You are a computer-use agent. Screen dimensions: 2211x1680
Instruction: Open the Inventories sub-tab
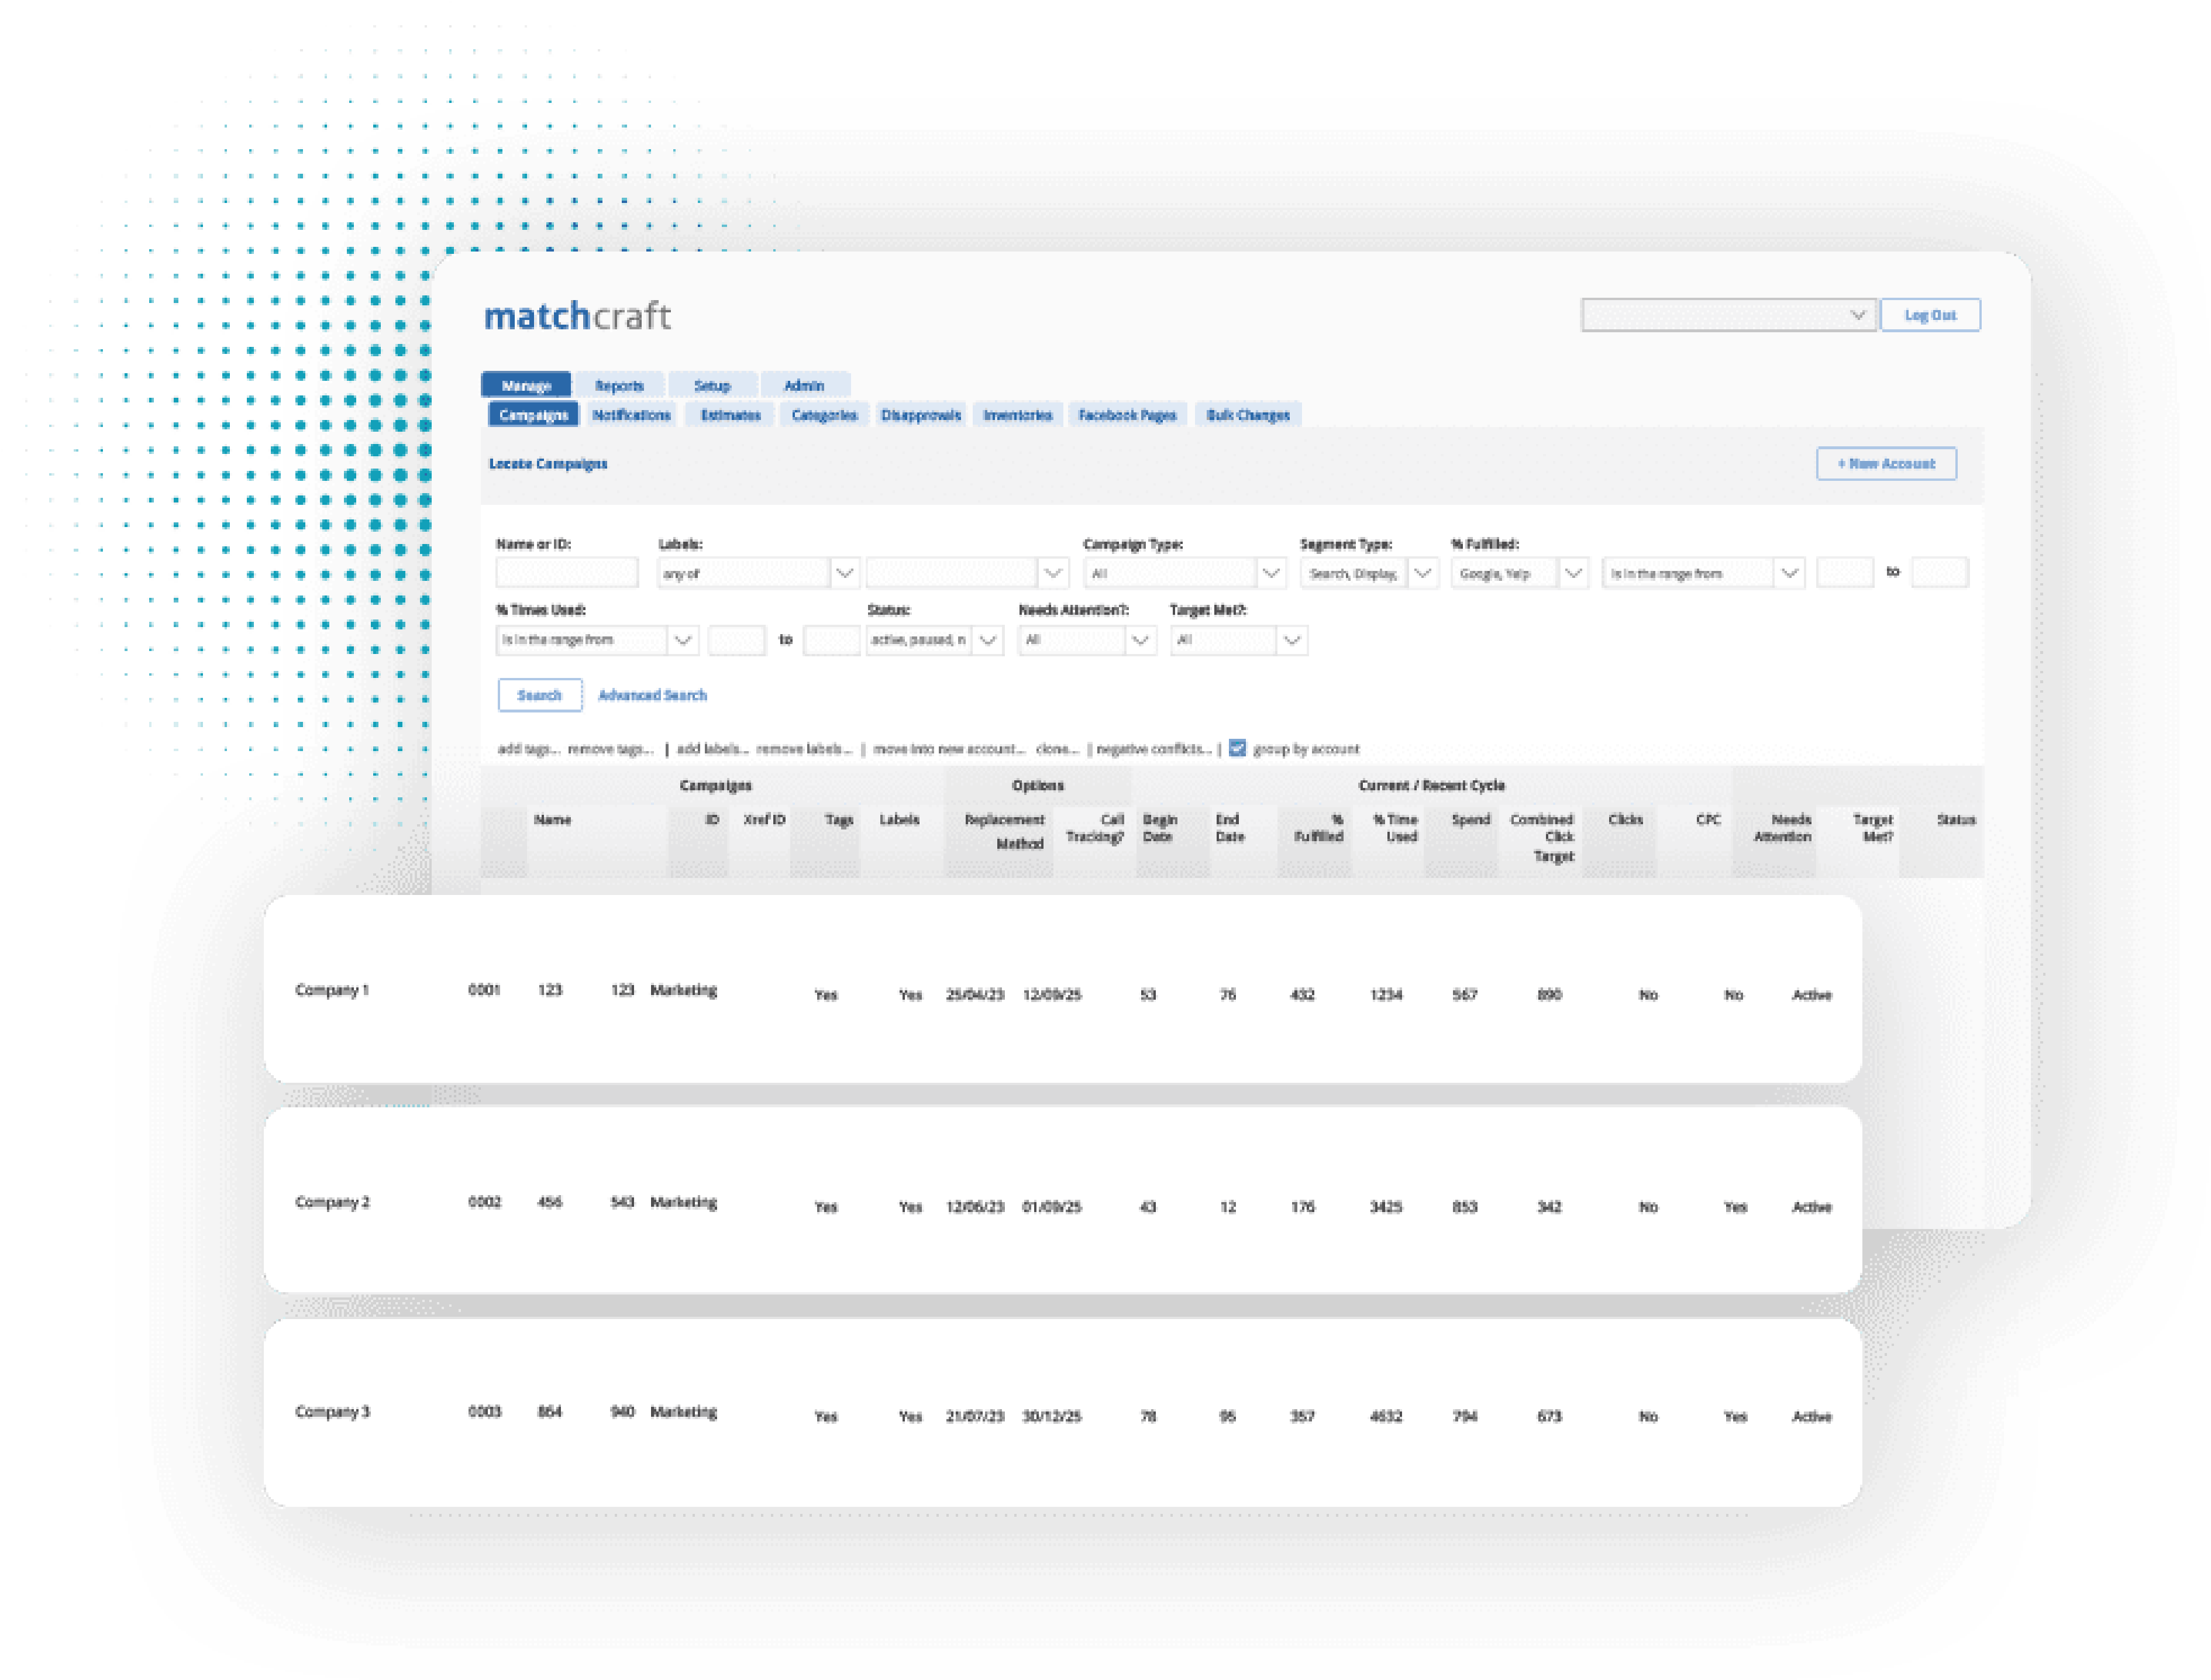pyautogui.click(x=1017, y=415)
